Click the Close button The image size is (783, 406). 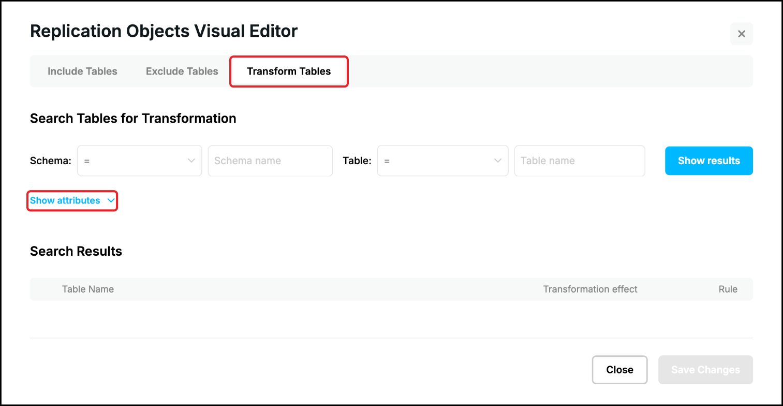tap(620, 370)
